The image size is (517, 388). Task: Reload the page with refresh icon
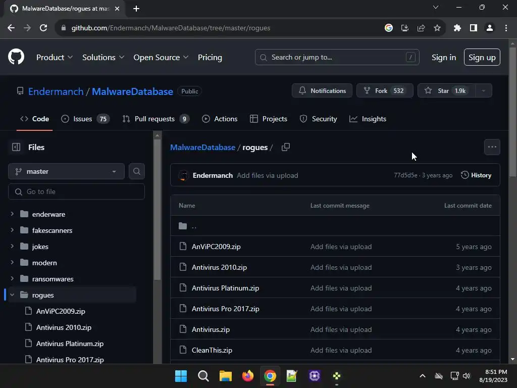pos(43,28)
